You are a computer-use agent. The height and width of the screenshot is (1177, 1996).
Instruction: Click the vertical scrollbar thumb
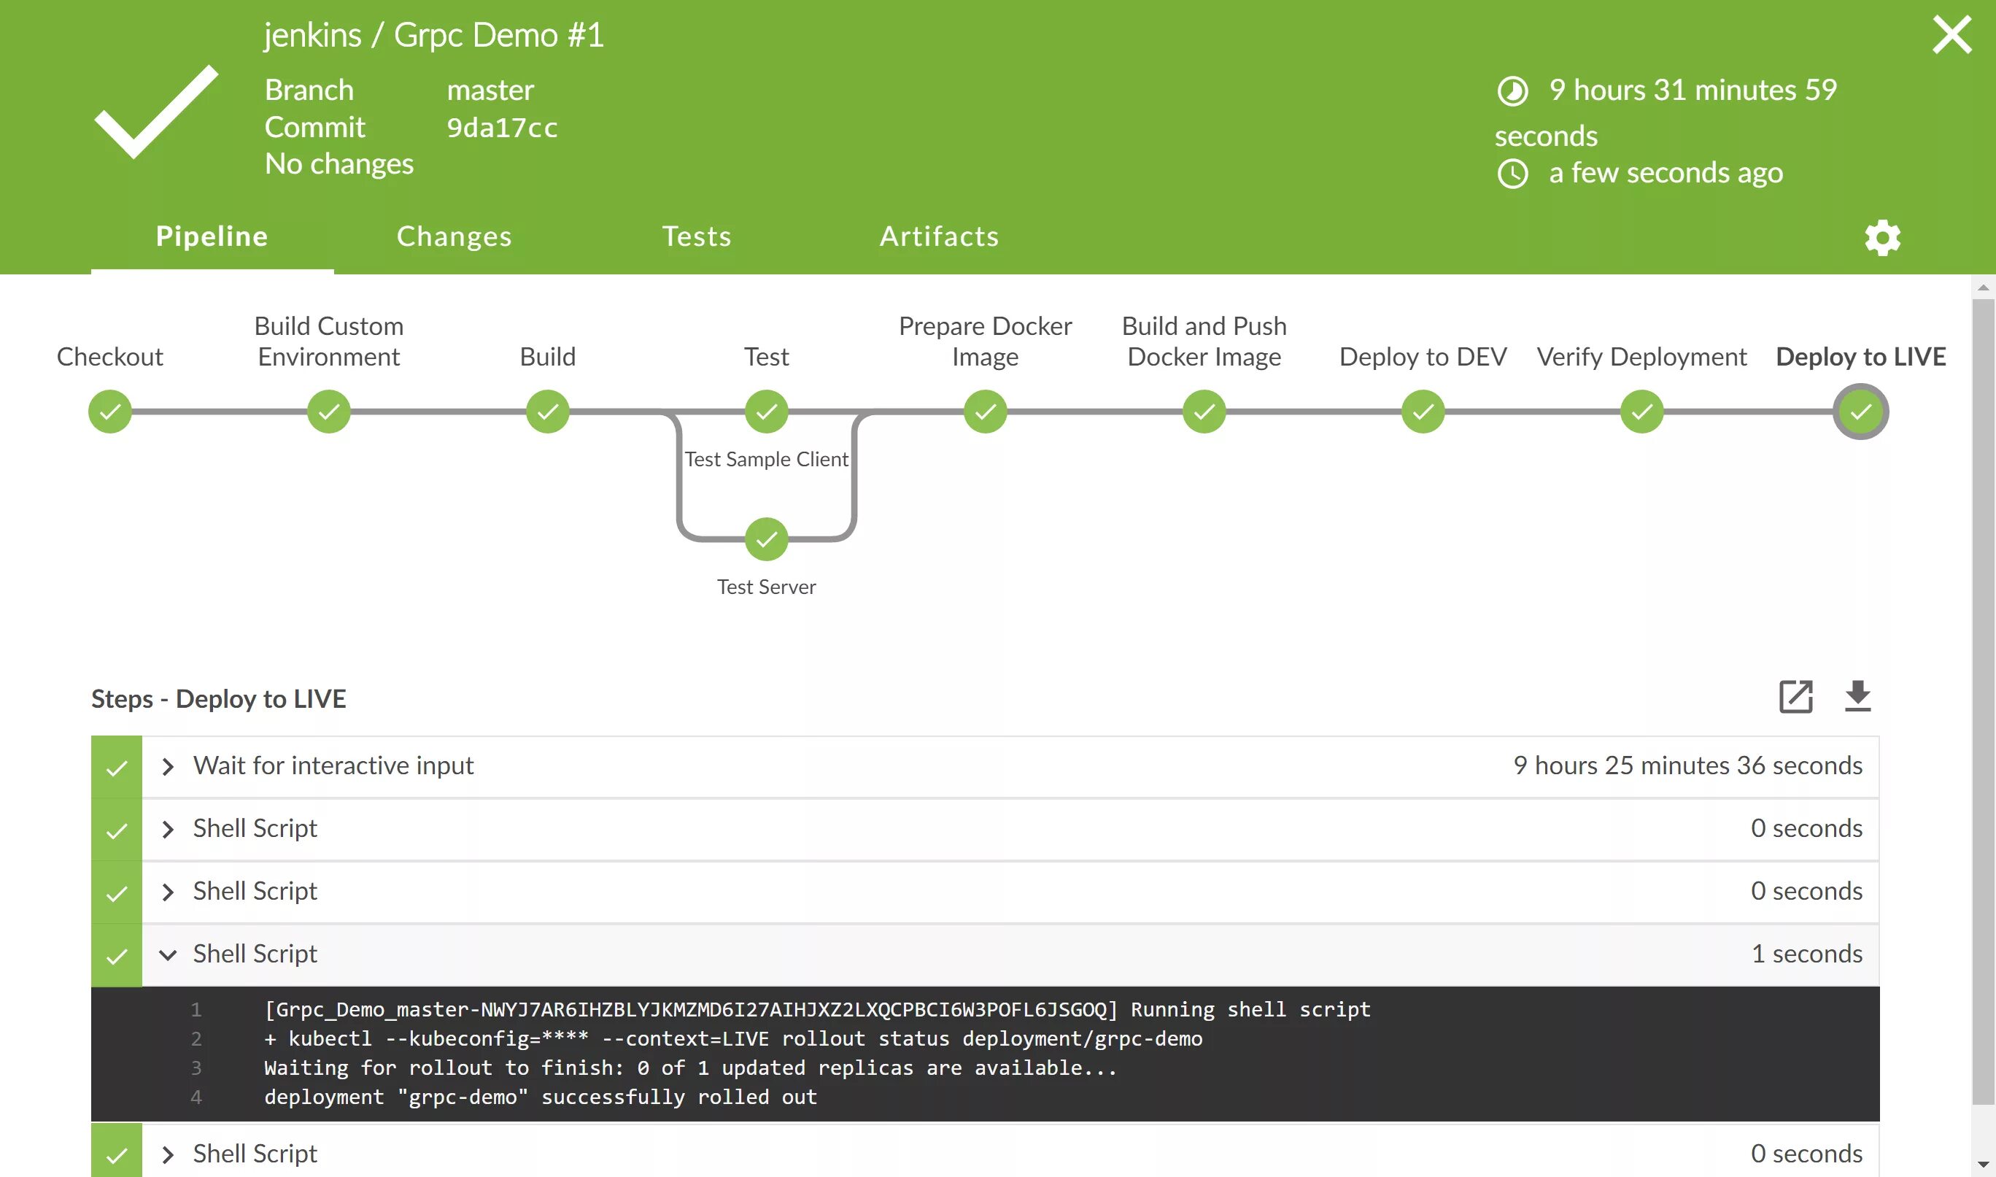1984,701
